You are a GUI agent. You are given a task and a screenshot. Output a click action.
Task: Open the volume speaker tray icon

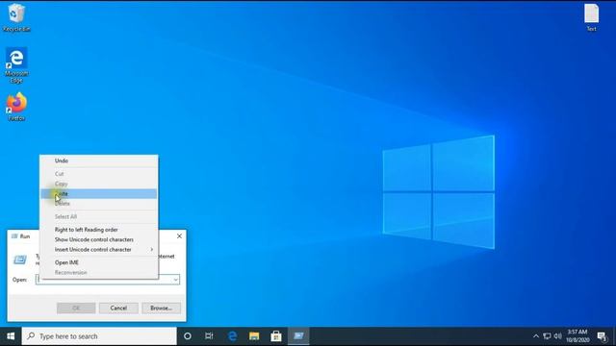[x=557, y=336]
